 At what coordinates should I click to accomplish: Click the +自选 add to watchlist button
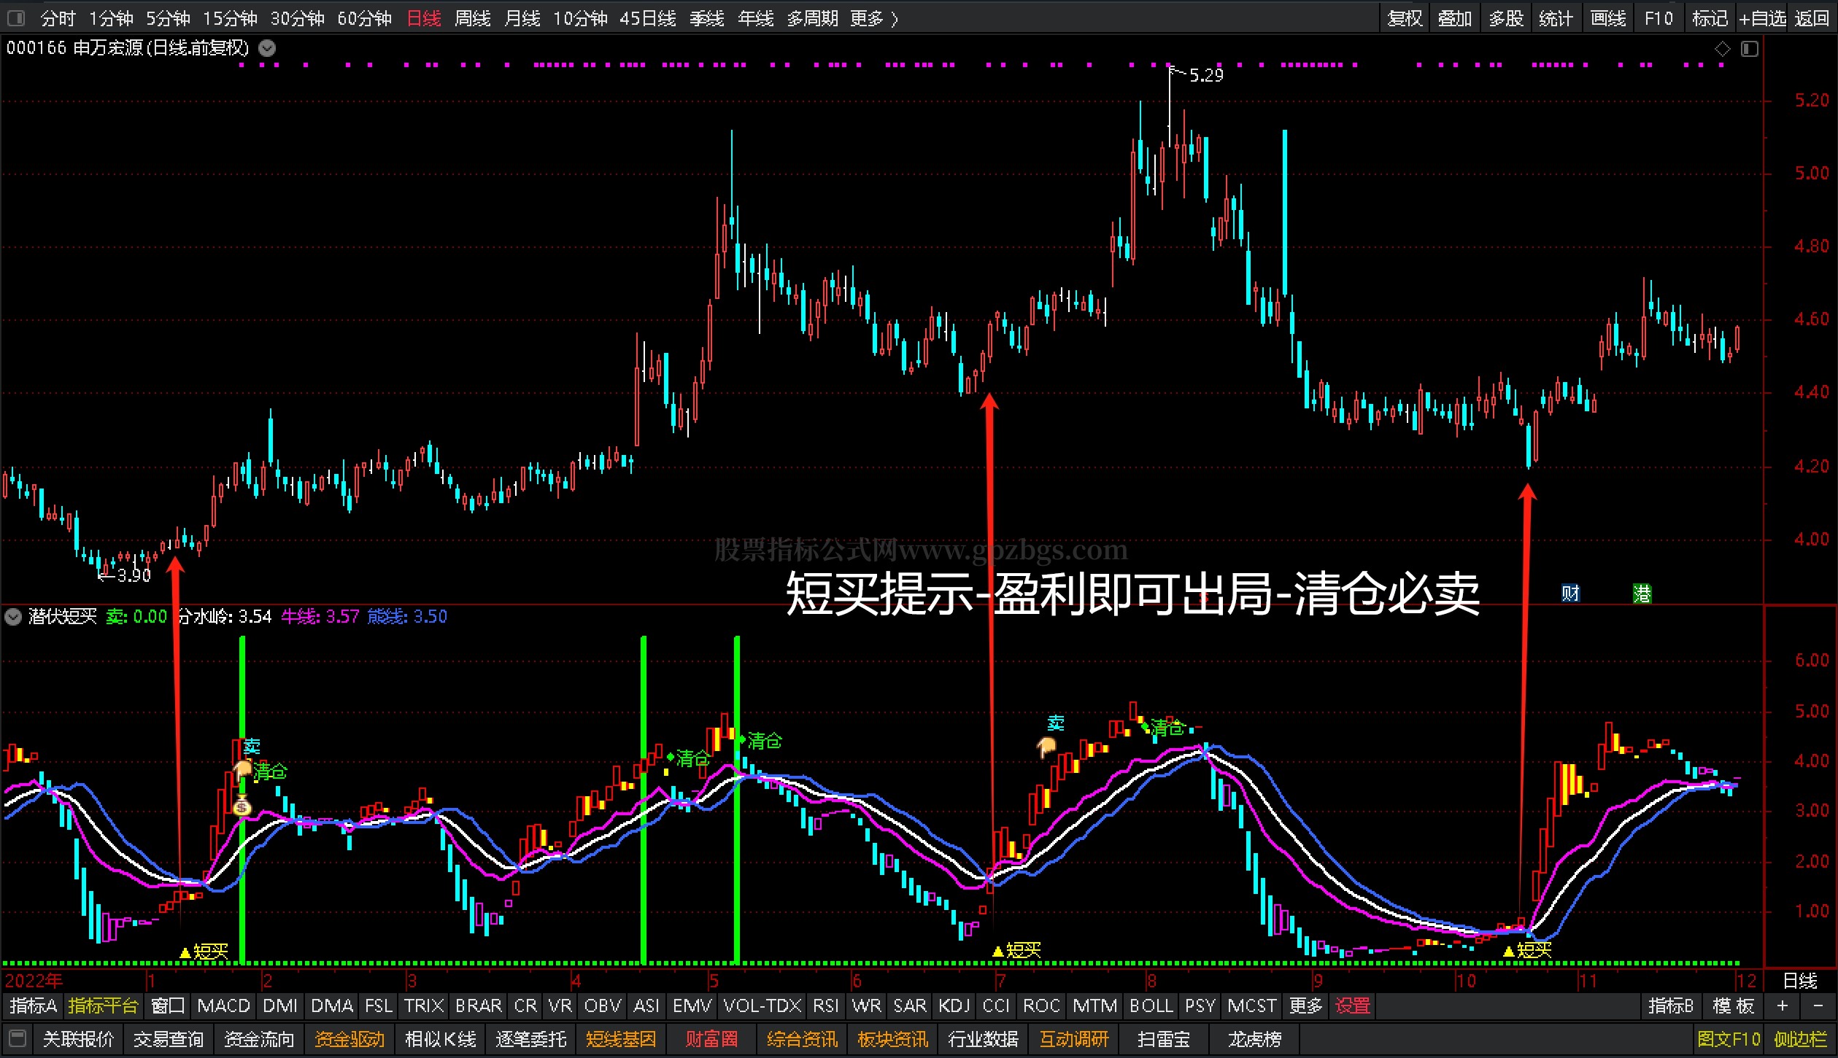click(1762, 18)
